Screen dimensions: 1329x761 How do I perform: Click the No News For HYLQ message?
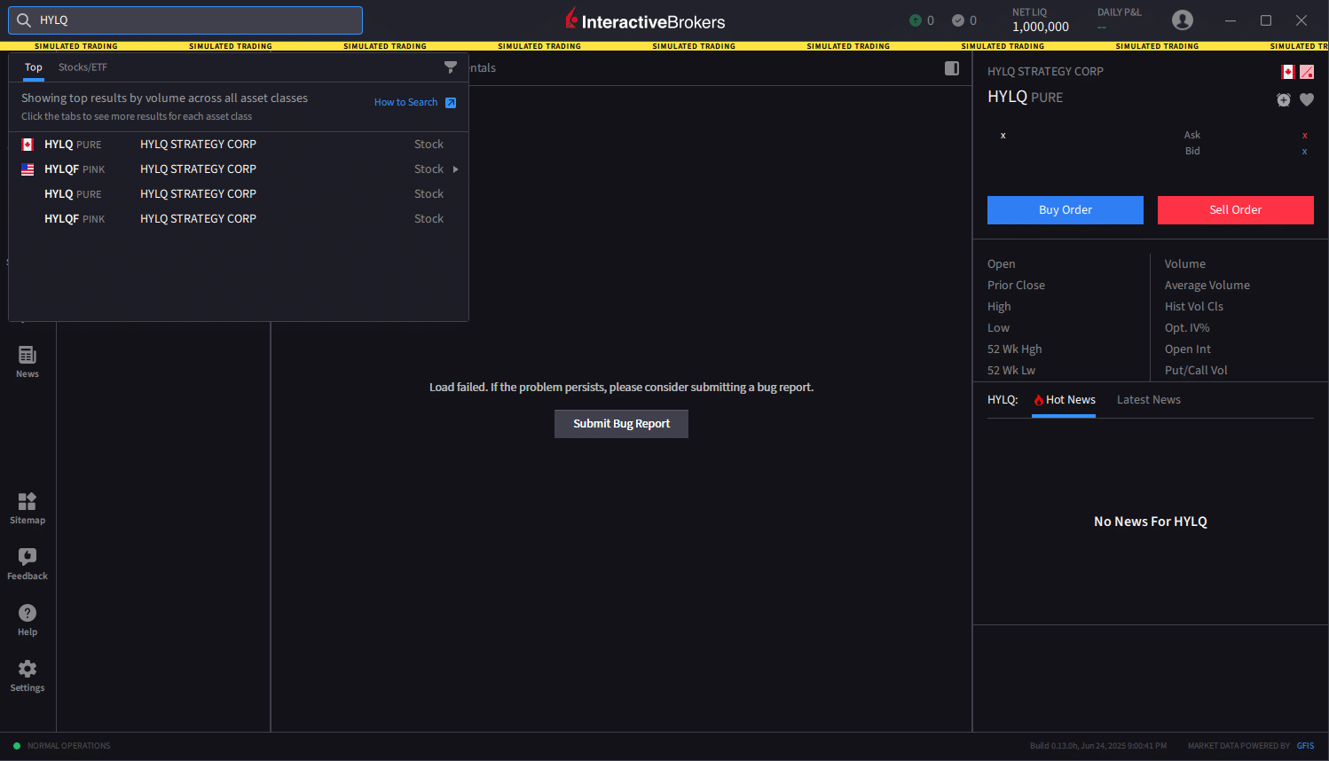coord(1151,522)
